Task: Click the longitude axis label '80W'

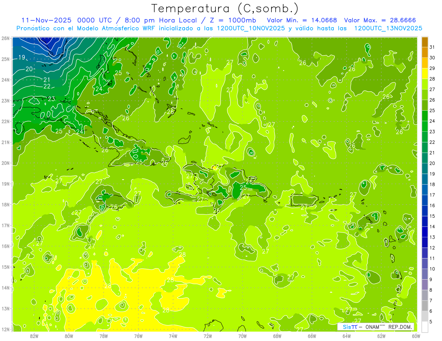Action: coord(69,336)
